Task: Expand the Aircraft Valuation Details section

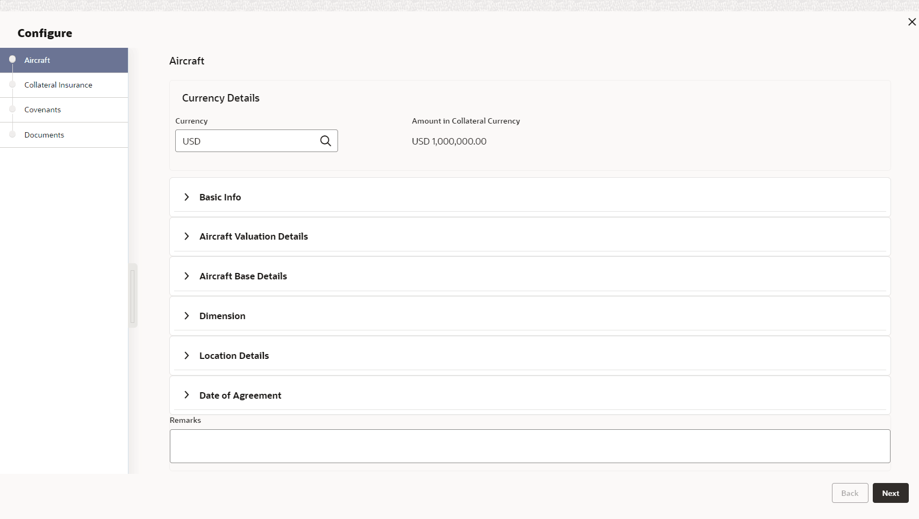Action: (186, 236)
